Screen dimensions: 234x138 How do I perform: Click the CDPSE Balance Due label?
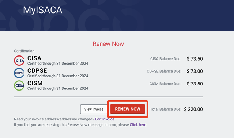pyautogui.click(x=164, y=71)
